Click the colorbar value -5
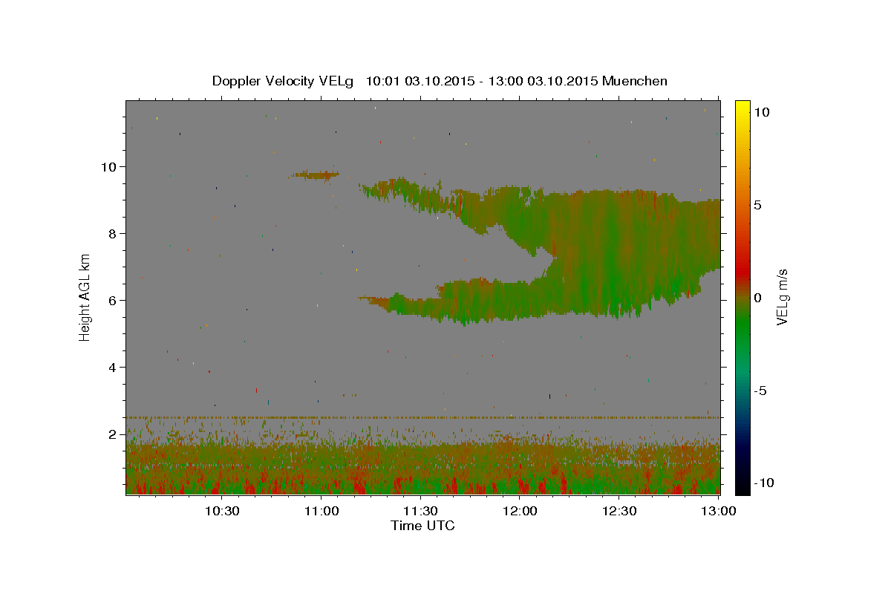 click(760, 391)
